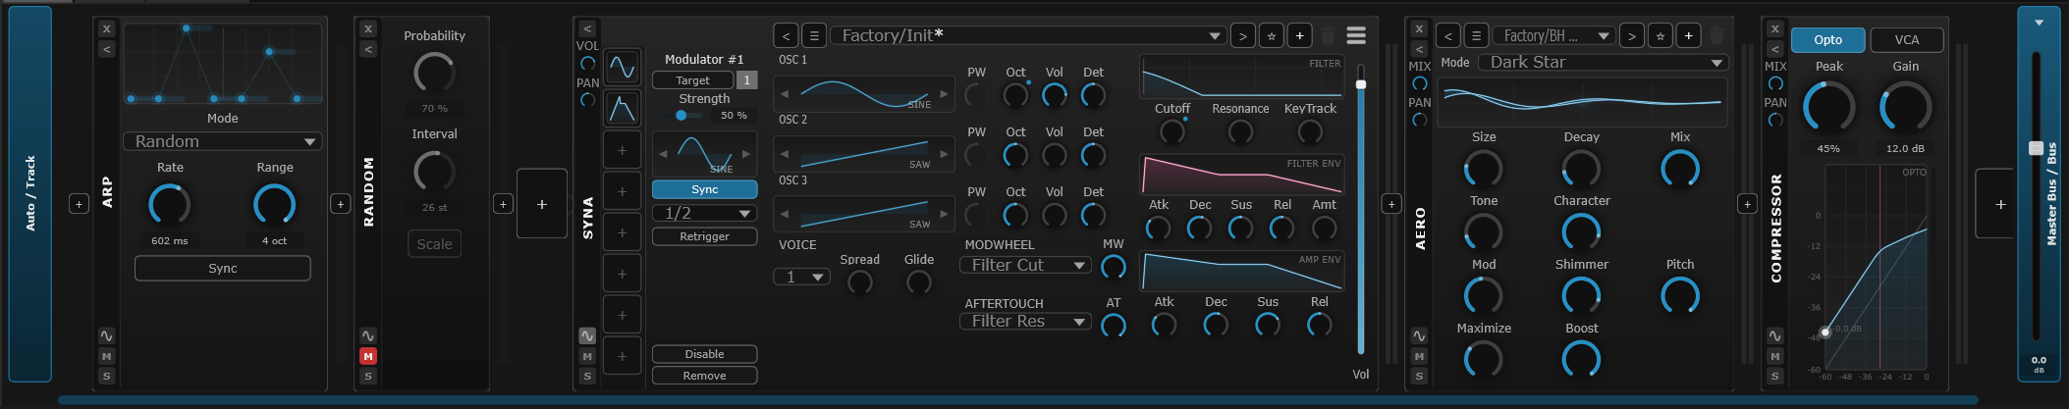The image size is (2069, 409).
Task: Open MODWHEEL Filter Cut dropdown
Action: [1026, 266]
